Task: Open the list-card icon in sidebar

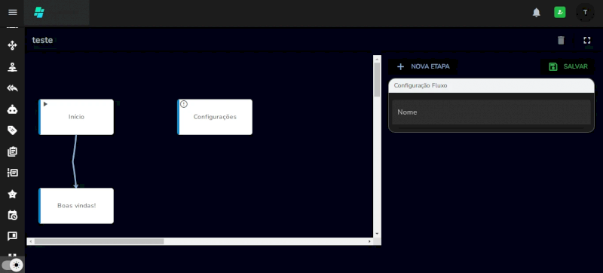Action: (x=12, y=173)
